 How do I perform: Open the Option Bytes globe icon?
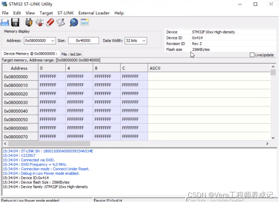pyautogui.click(x=74, y=22)
